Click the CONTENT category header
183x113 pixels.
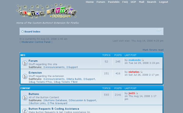tap(25, 88)
